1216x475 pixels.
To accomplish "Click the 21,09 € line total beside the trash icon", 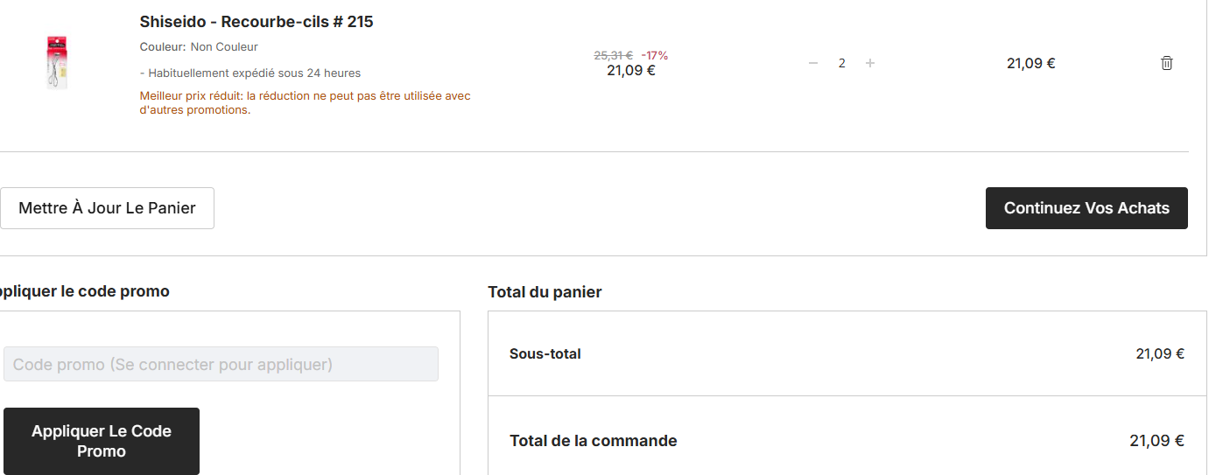I will click(1030, 63).
